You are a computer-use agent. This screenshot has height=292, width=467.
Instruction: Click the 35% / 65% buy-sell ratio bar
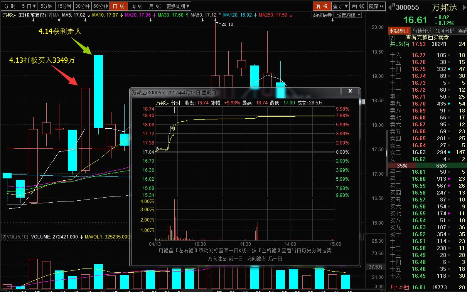pos(427,165)
